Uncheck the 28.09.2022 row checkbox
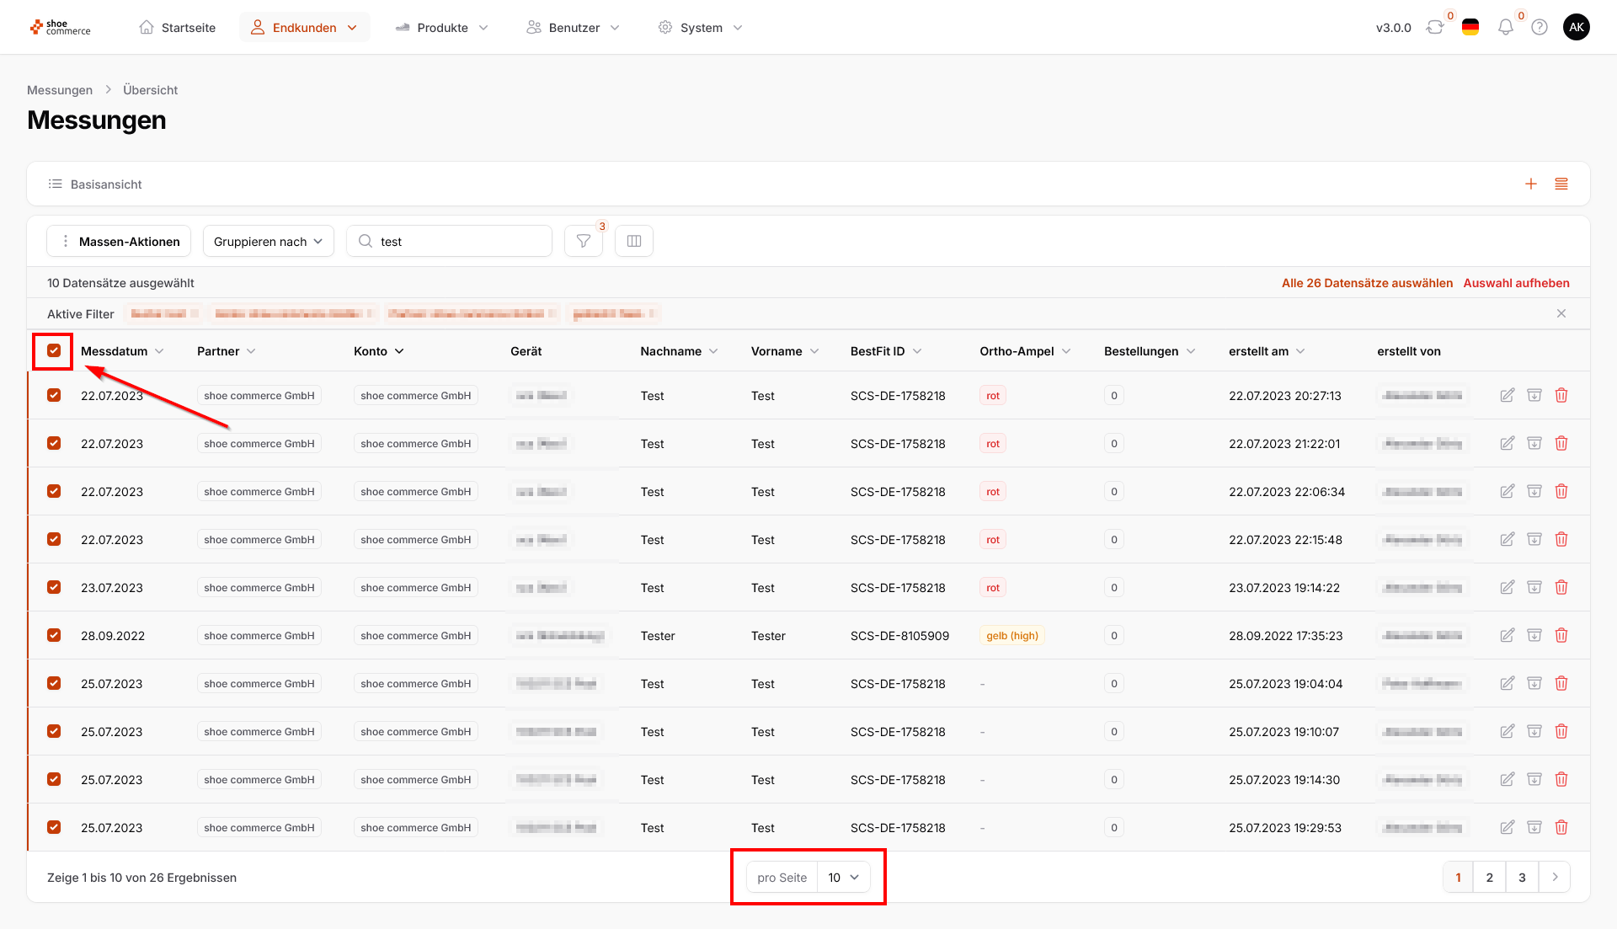 [x=54, y=635]
